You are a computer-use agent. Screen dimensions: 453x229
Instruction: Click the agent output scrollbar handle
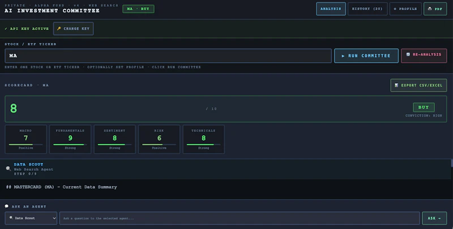(x=452, y=163)
